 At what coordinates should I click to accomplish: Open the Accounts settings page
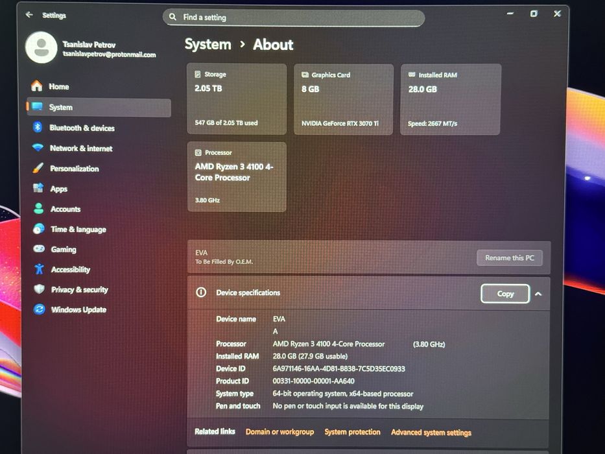[99, 209]
